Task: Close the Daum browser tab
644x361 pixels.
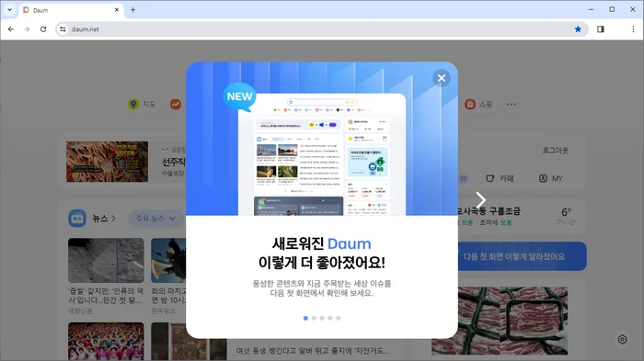Action: (117, 10)
